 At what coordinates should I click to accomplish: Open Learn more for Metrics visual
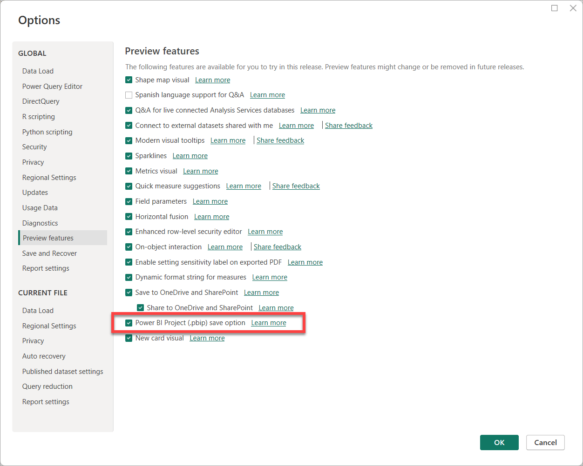[x=201, y=171]
